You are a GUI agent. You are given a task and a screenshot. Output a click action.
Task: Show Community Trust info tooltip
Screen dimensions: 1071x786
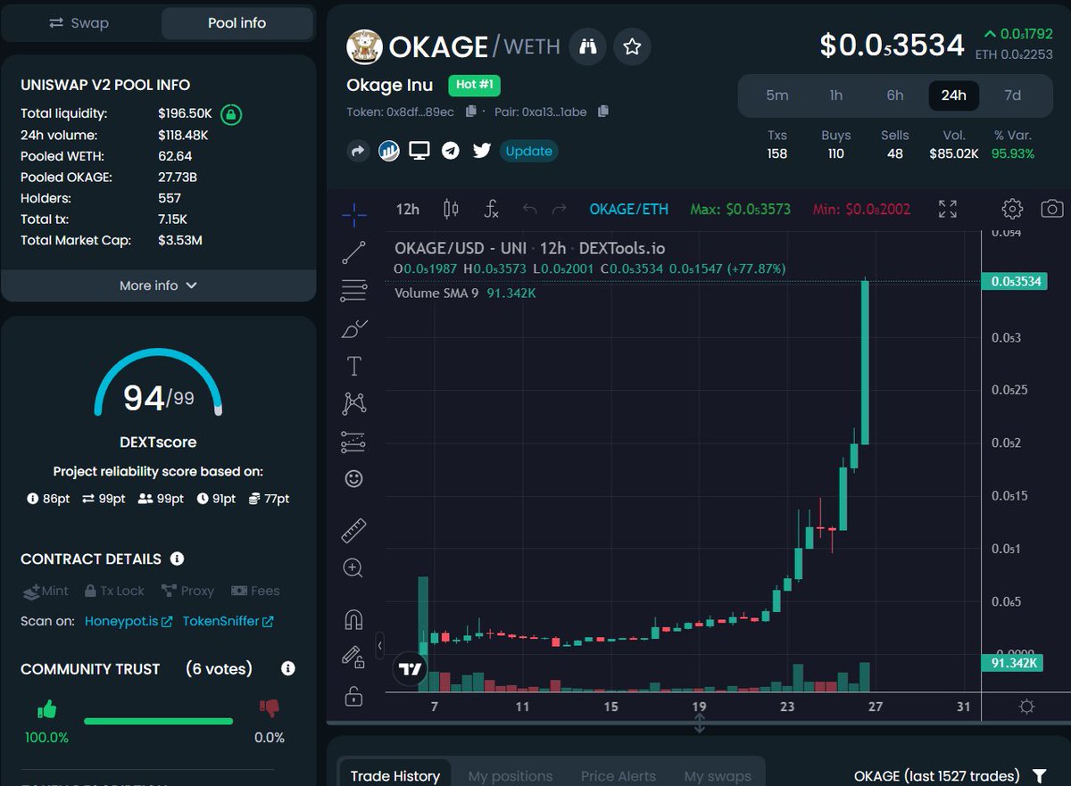coord(287,668)
